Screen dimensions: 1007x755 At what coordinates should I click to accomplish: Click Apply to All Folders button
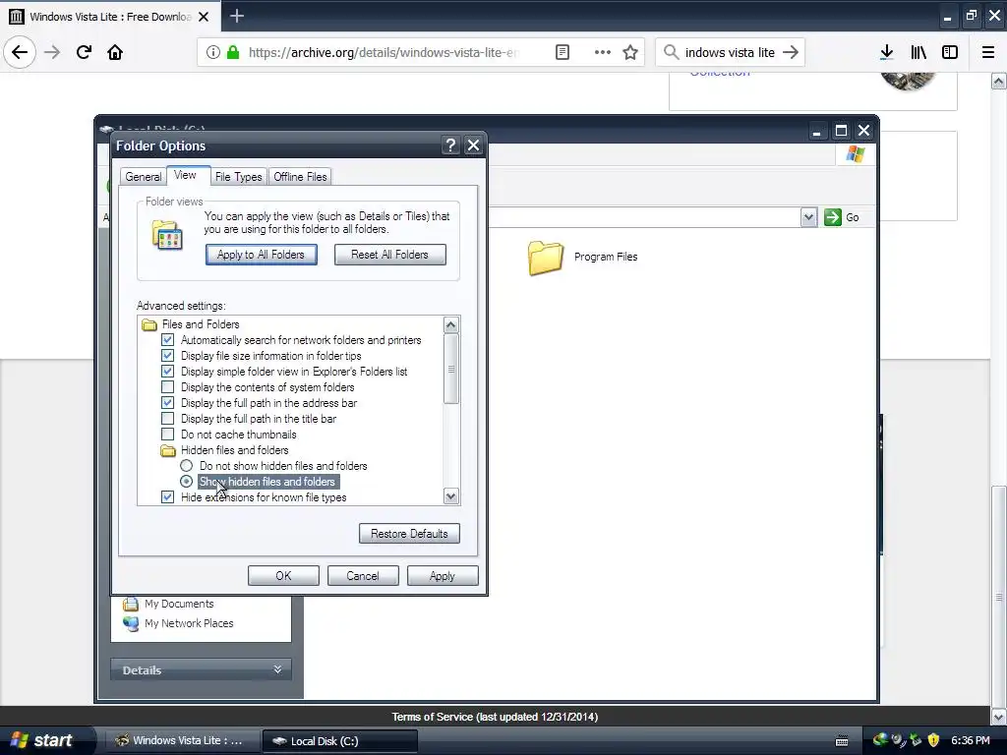pyautogui.click(x=261, y=255)
